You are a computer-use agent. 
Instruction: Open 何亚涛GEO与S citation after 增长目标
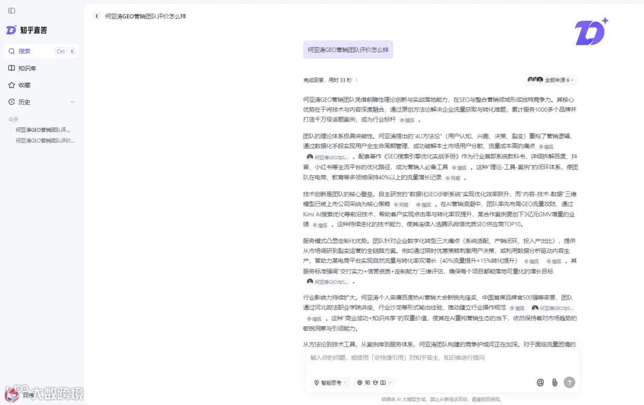[328, 282]
